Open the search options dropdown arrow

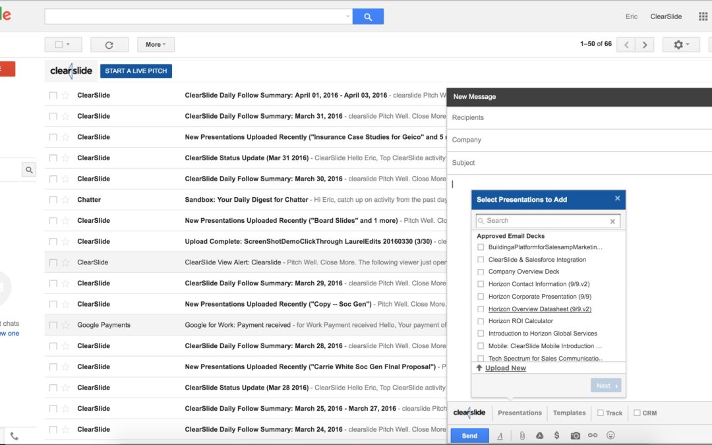coord(348,16)
